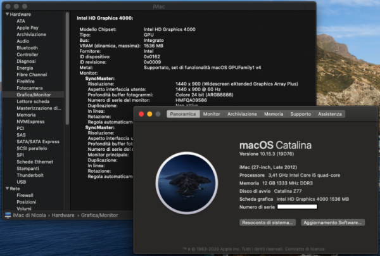Click device ID value 0x0162
Image resolution: width=380 pixels, height=256 pixels.
point(152,57)
